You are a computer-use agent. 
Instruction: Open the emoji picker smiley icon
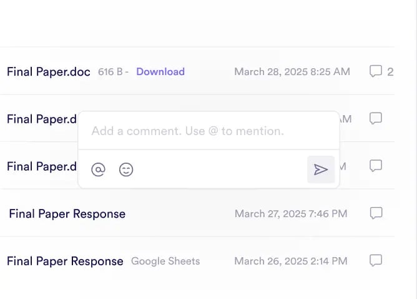126,170
